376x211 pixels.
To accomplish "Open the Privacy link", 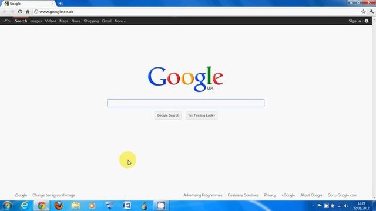I will (270, 195).
